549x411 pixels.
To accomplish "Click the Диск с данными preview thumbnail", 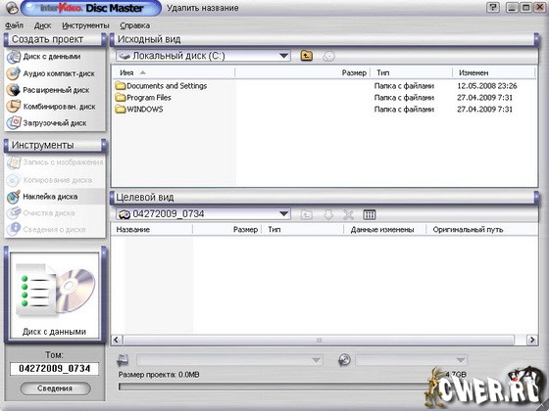I will pyautogui.click(x=55, y=296).
